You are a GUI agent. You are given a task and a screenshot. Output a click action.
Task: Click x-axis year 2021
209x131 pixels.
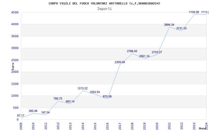tap(169, 126)
